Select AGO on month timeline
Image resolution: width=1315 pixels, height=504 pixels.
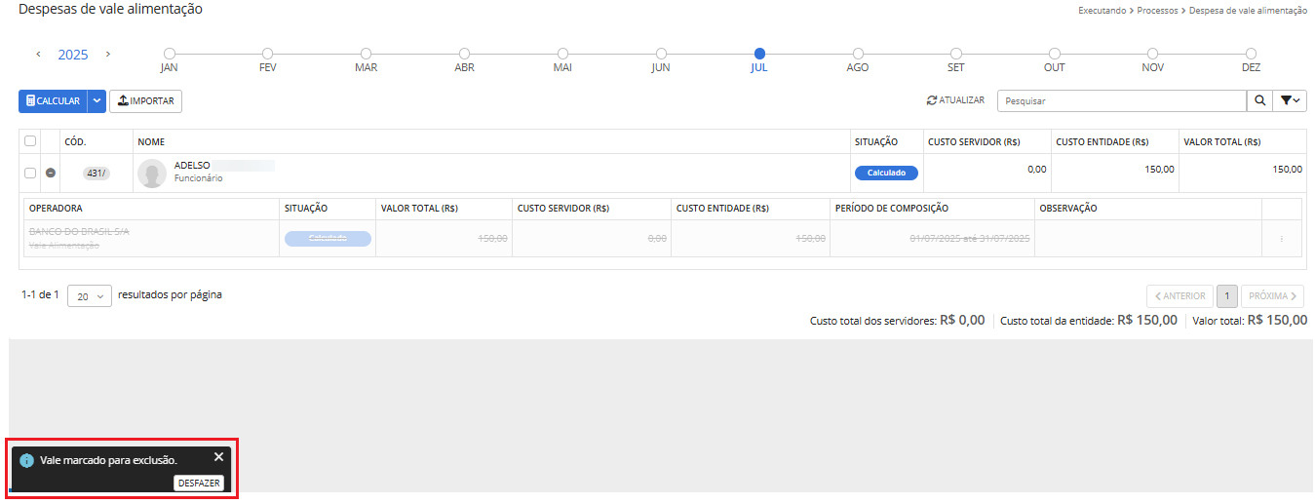pos(858,54)
